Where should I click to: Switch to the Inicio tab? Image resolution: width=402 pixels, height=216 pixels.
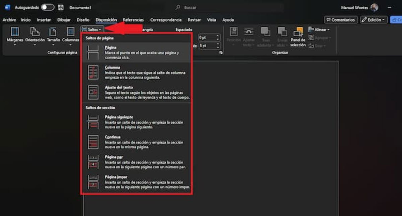tap(25, 20)
